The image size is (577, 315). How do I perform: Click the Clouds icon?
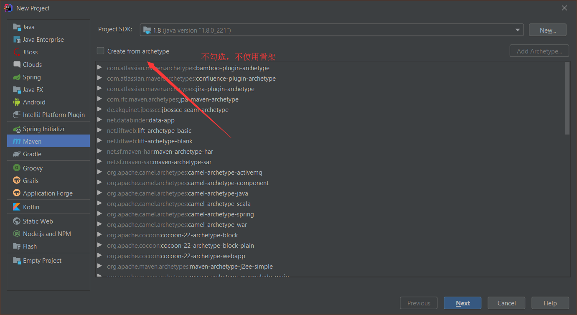pyautogui.click(x=17, y=65)
